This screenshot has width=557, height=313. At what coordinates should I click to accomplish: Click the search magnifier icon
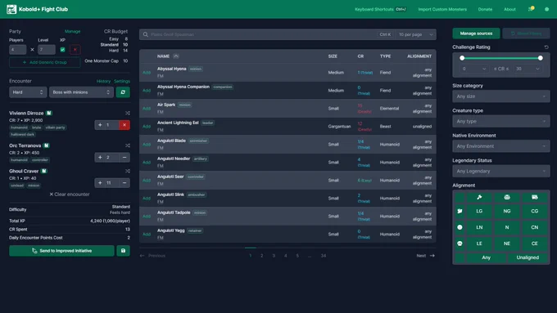point(146,34)
